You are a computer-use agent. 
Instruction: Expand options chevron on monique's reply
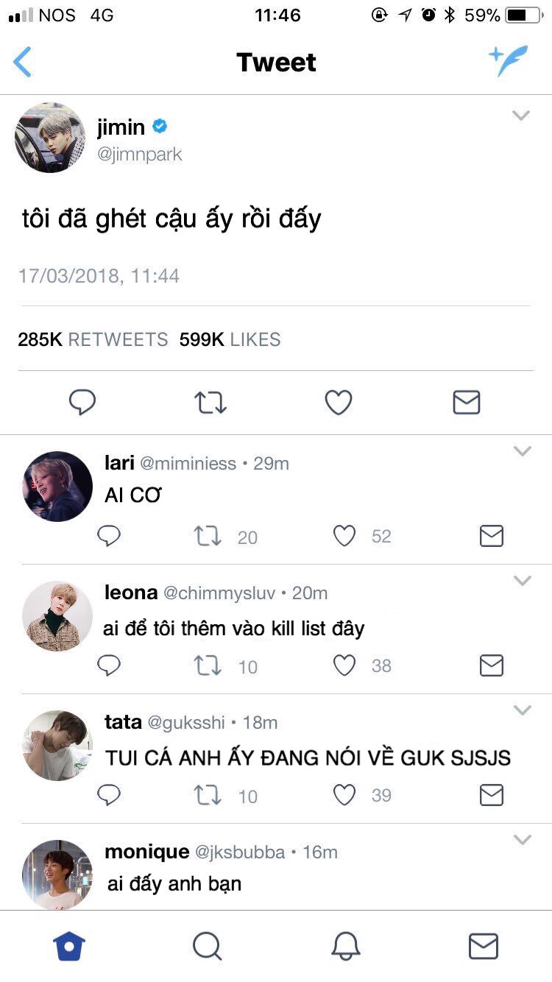pyautogui.click(x=522, y=840)
